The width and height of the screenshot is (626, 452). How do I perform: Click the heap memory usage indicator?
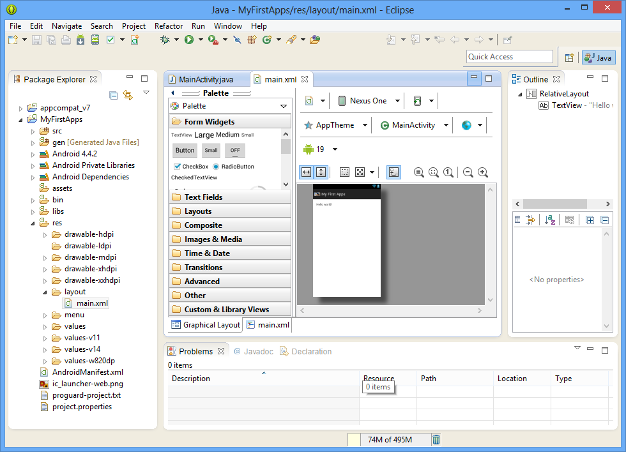point(391,439)
